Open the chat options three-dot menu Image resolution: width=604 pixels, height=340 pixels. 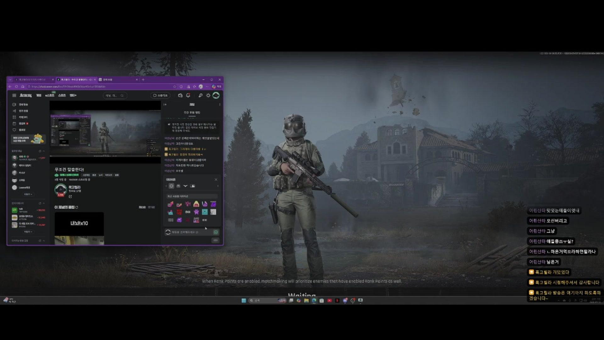220,105
